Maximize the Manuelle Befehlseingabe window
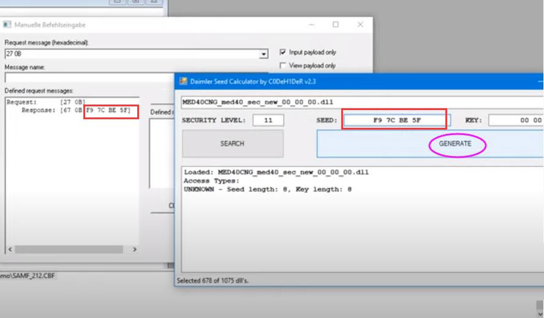The width and height of the screenshot is (544, 318). (x=336, y=25)
